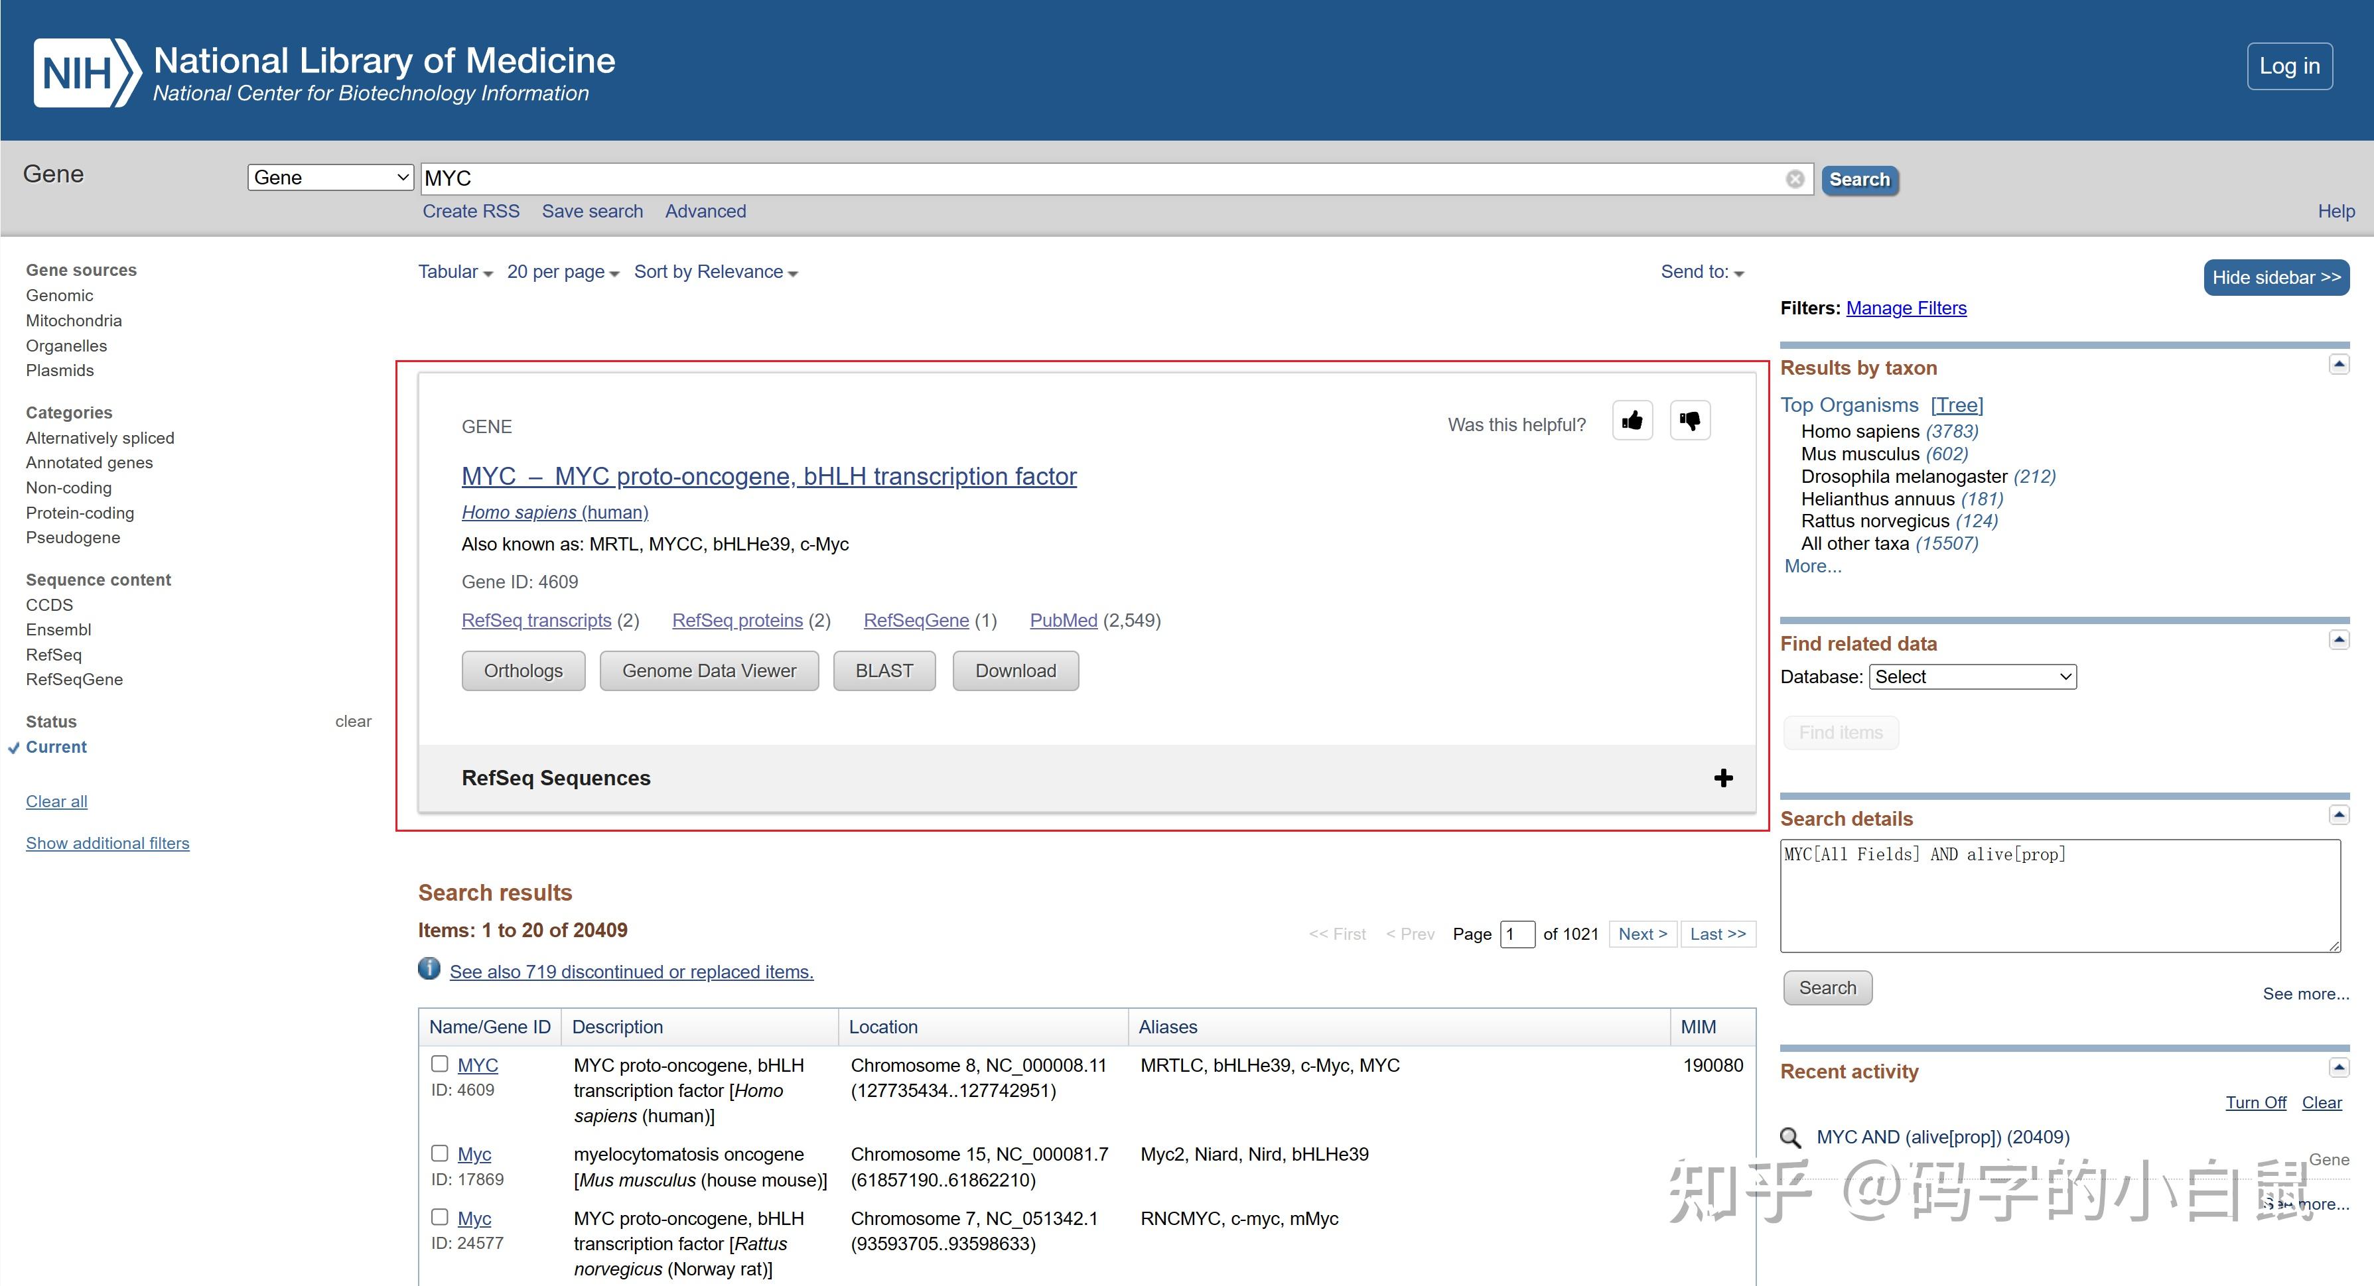Check the Mus musculus Myc checkbox
2374x1286 pixels.
pos(440,1153)
